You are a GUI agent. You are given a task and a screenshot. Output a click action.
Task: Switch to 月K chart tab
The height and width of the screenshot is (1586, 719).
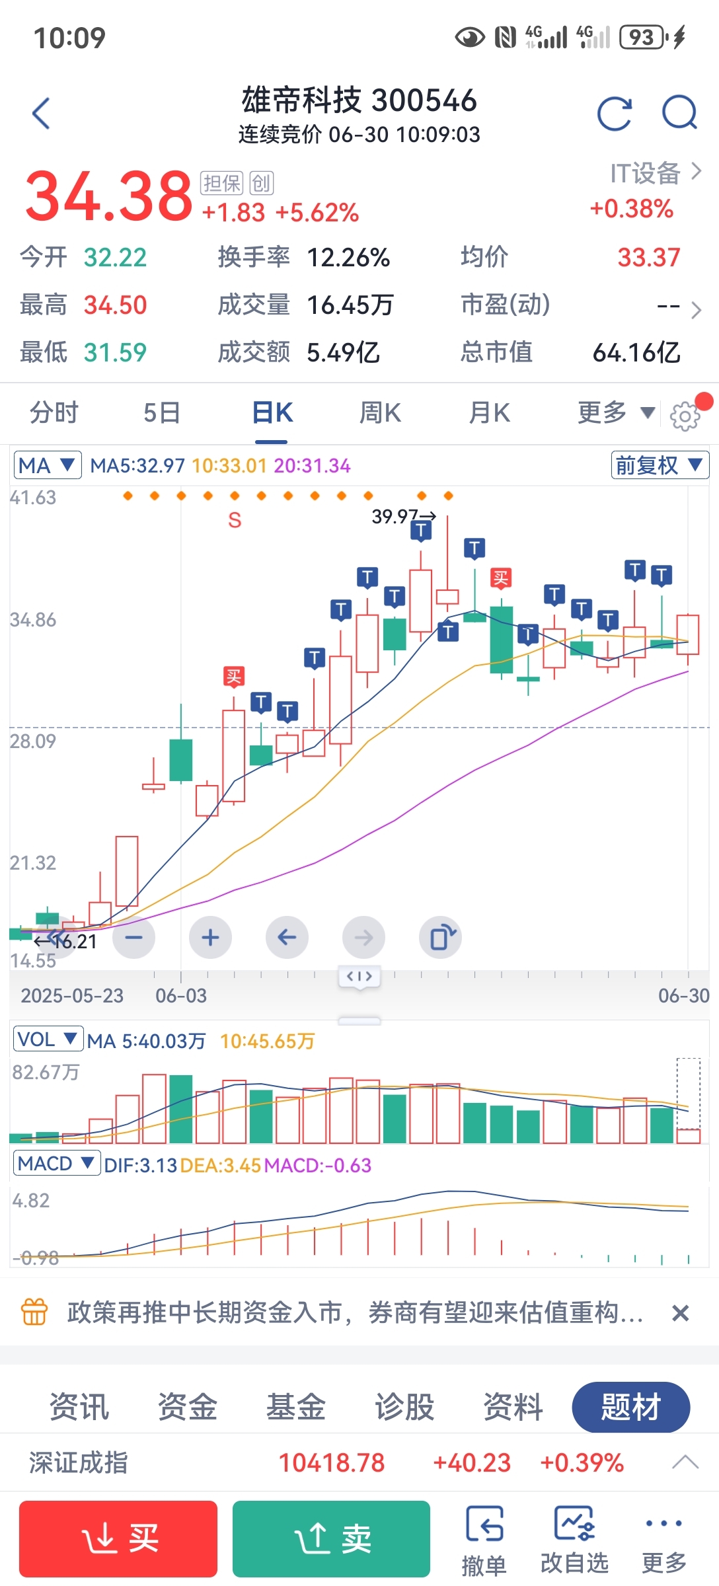pos(489,413)
